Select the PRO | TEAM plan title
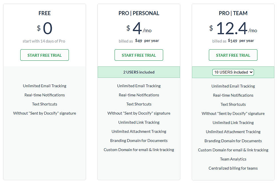The height and width of the screenshot is (183, 278). 233,13
